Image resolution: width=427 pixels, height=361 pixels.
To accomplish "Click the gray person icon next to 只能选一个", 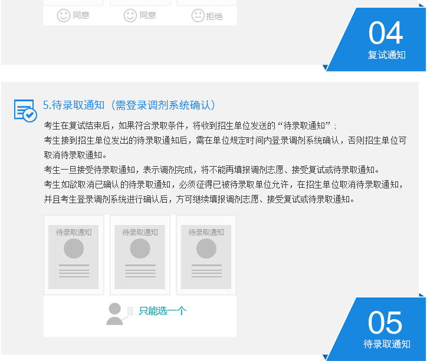I will pyautogui.click(x=115, y=314).
